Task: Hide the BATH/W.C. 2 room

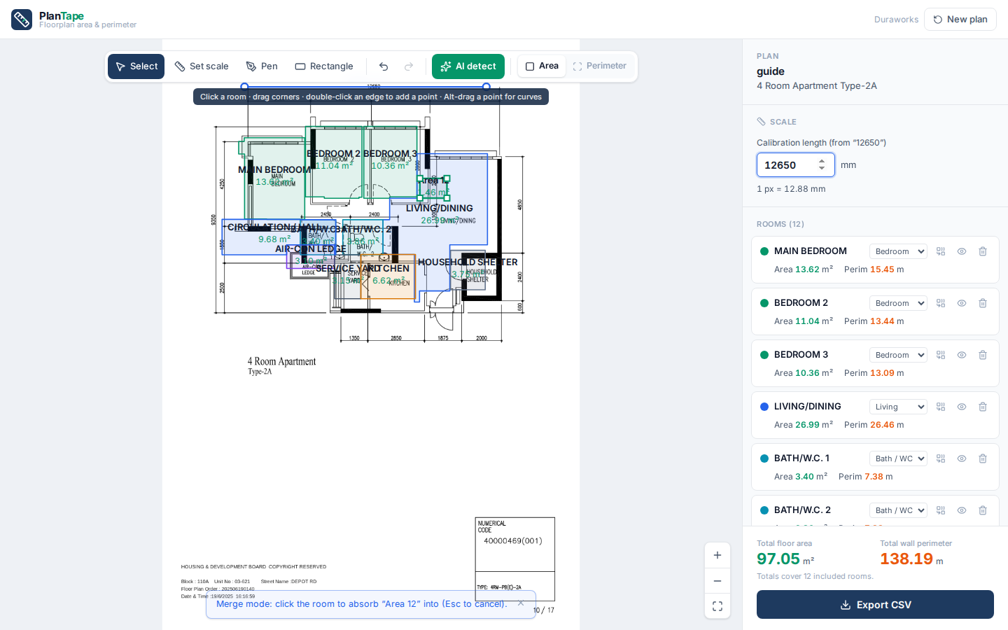Action: [962, 510]
